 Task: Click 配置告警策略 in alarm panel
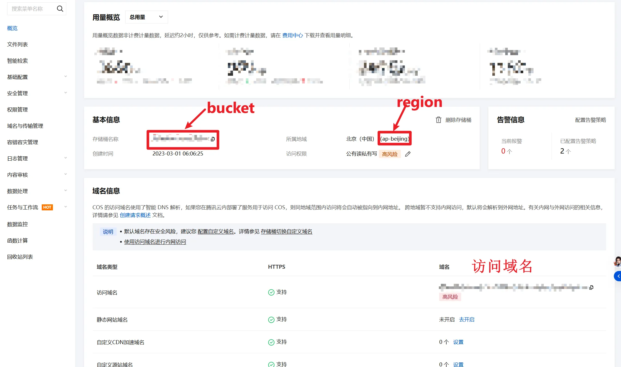[590, 120]
